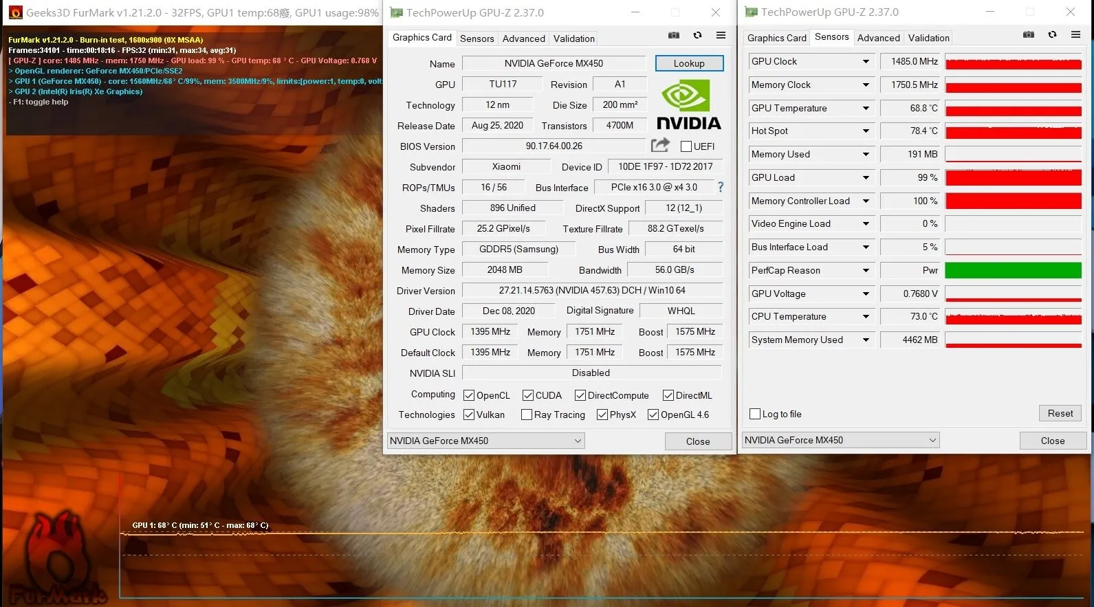Open the Video Engine Load dropdown
Screen dimensions: 1094x607
coord(866,223)
